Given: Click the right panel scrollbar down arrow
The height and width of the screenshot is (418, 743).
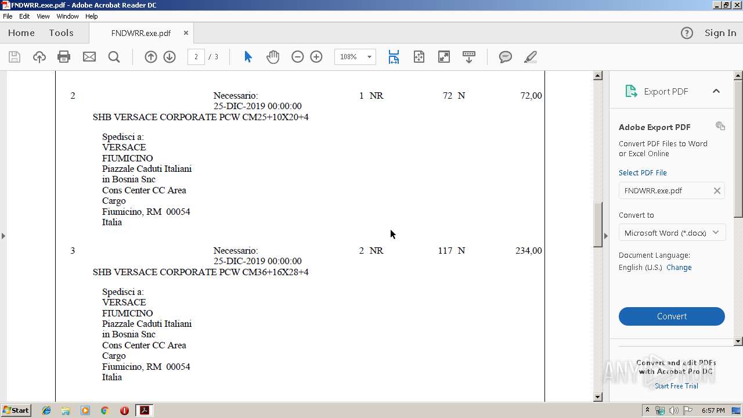Looking at the screenshot, I should point(738,341).
